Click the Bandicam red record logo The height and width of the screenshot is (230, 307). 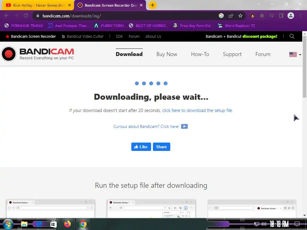click(x=9, y=54)
